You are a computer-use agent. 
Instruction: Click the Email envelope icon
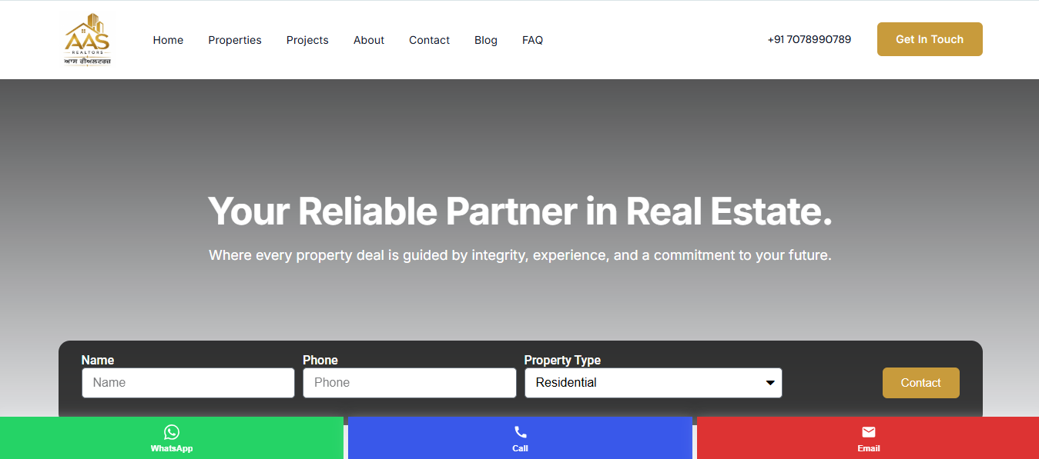869,432
